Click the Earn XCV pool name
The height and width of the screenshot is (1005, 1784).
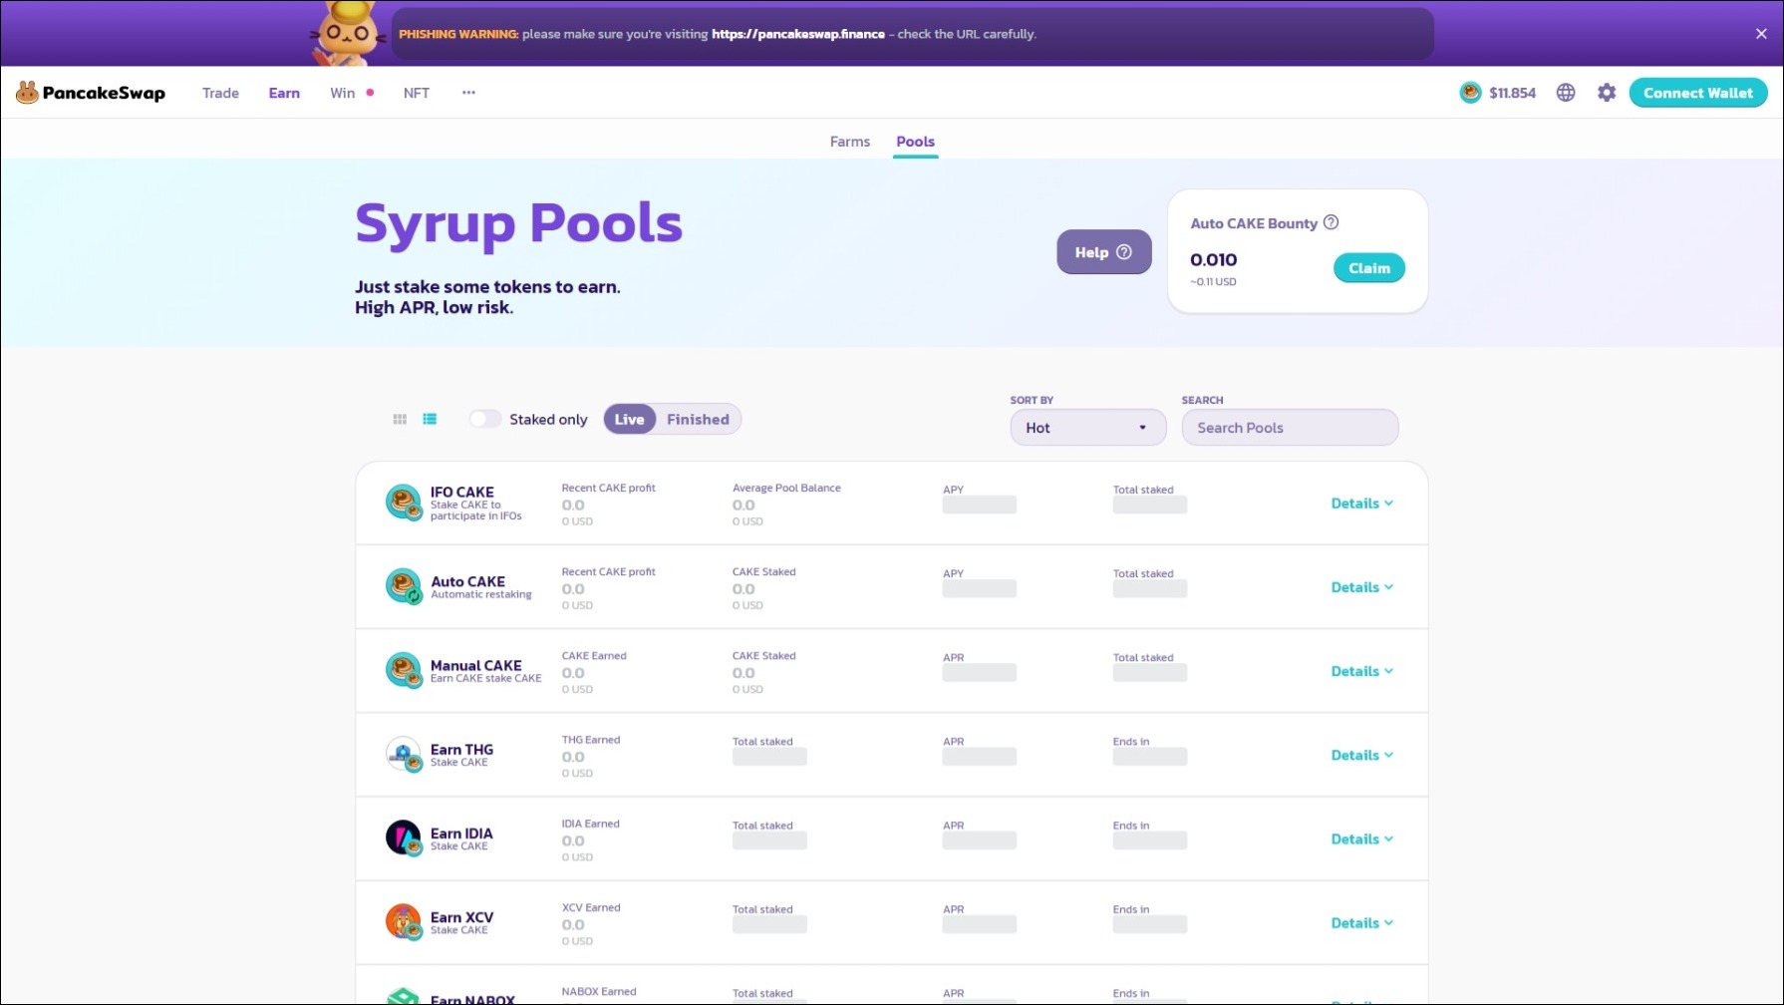point(462,917)
